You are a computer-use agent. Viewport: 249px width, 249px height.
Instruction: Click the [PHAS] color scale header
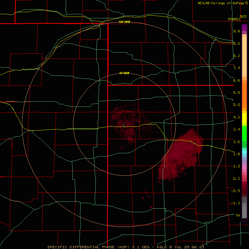click(234, 19)
